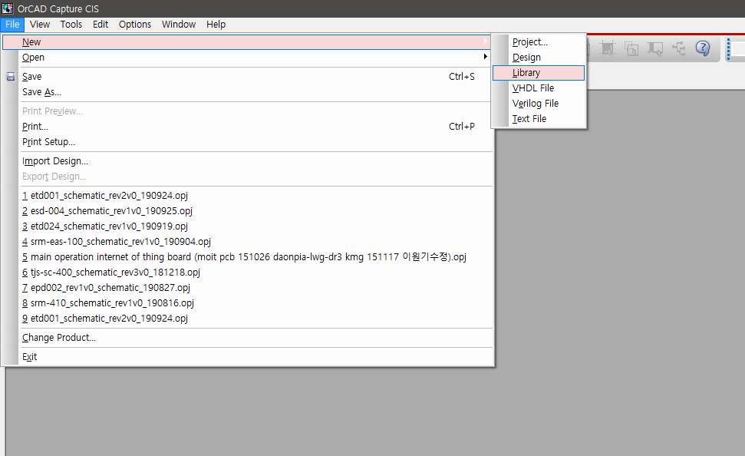Choose Import Design... menu entry
This screenshot has width=745, height=456.
(x=247, y=160)
